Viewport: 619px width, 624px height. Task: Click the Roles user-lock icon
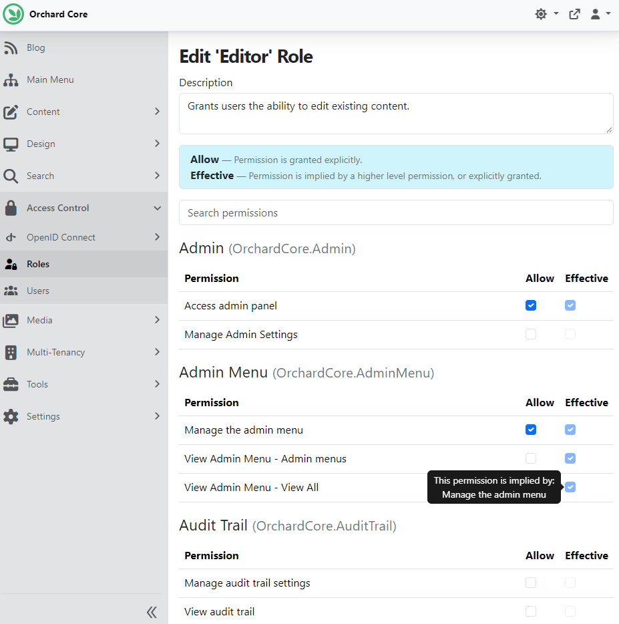click(x=11, y=264)
